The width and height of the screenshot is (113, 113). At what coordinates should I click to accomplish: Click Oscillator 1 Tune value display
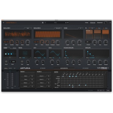coord(6,42)
